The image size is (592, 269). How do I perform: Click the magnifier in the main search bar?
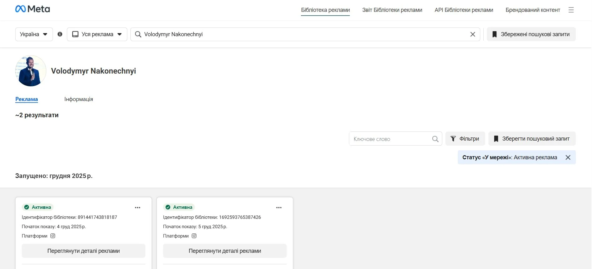click(138, 34)
